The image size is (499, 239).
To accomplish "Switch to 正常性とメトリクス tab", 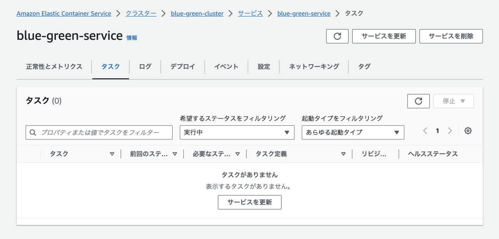I will (54, 66).
